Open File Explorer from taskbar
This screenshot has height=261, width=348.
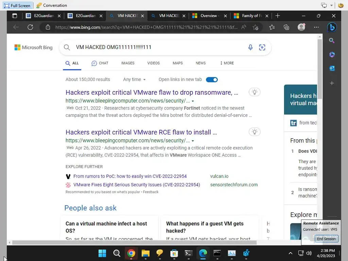[145, 253]
